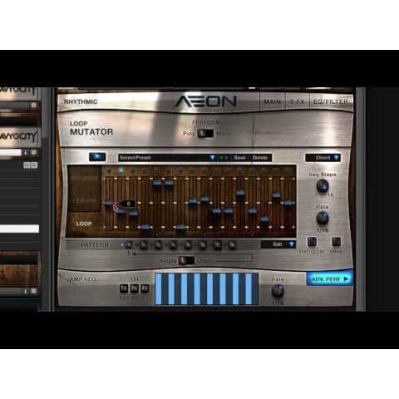399x399 pixels.
Task: Select pattern 4 button
Action: pyautogui.click(x=173, y=245)
